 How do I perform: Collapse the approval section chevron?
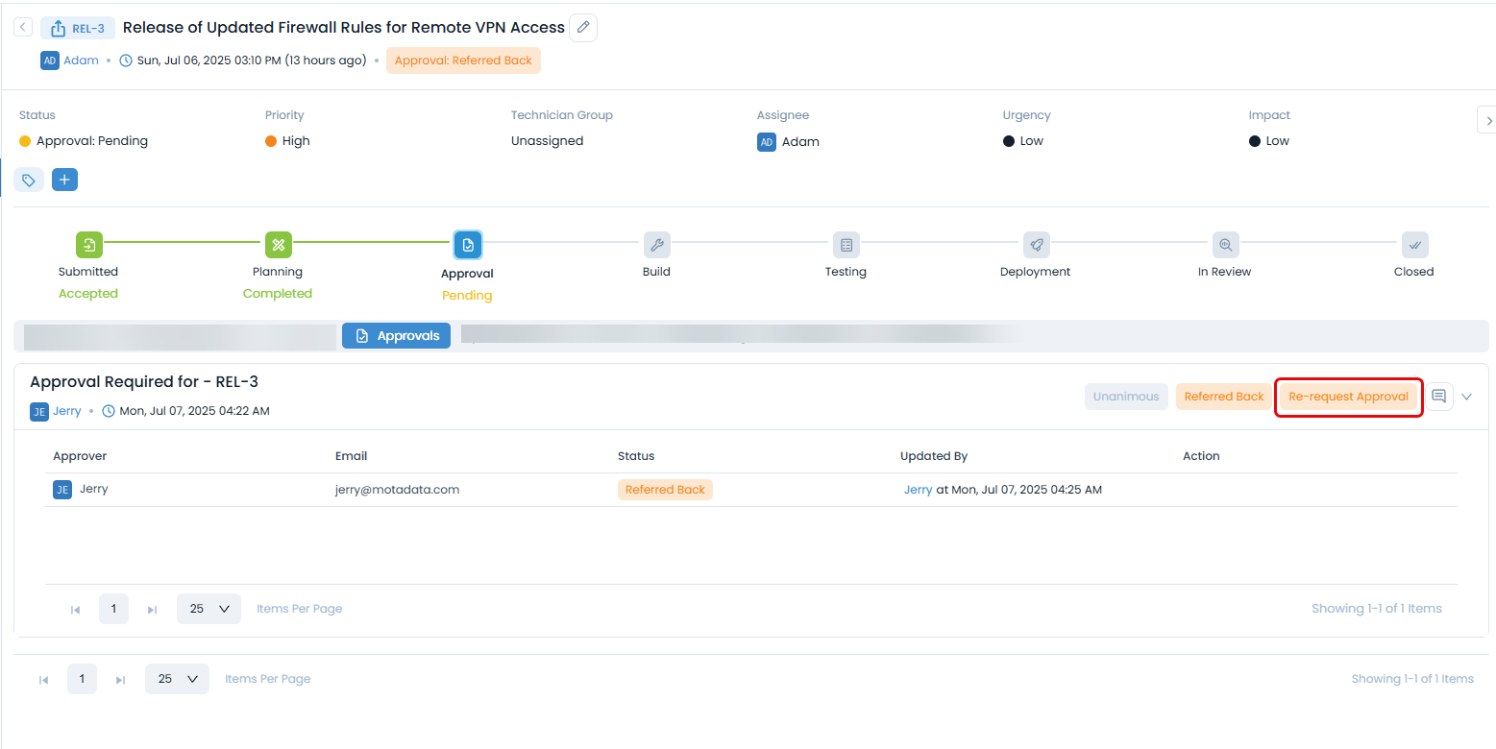coord(1467,397)
